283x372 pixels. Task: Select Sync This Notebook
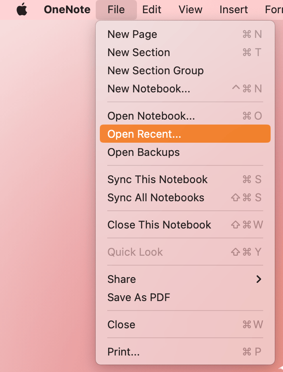tap(158, 179)
